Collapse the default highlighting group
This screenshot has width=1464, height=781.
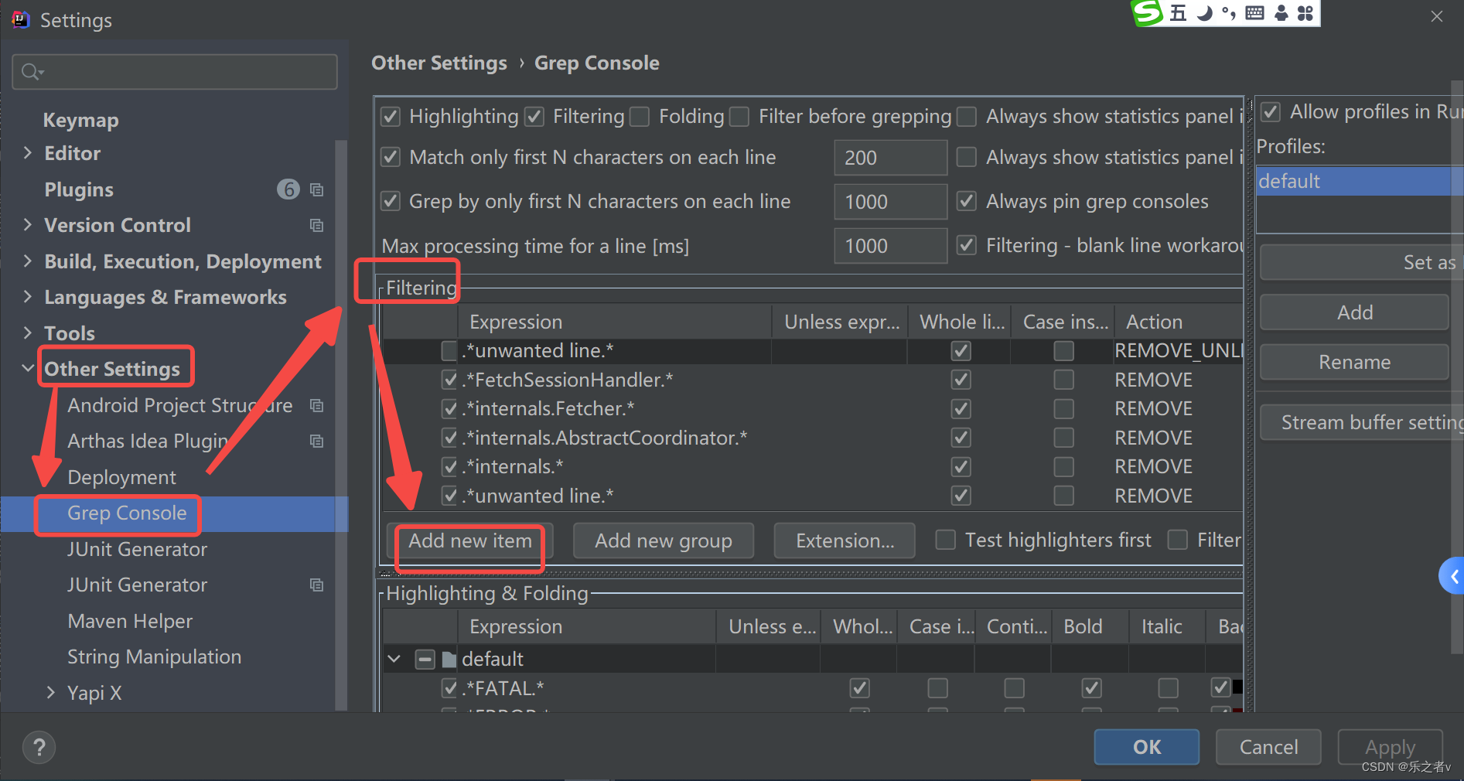394,660
